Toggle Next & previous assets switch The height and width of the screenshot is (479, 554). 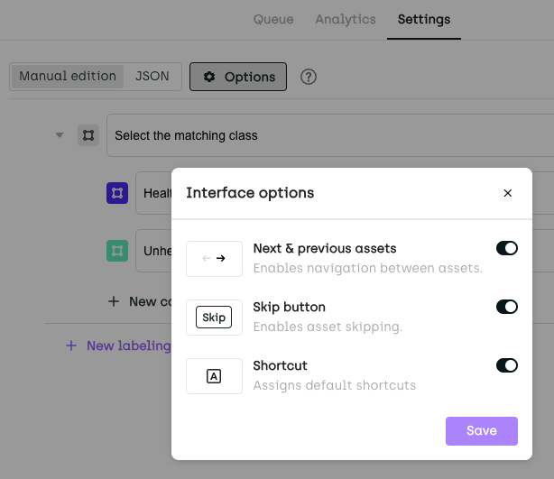pos(507,248)
